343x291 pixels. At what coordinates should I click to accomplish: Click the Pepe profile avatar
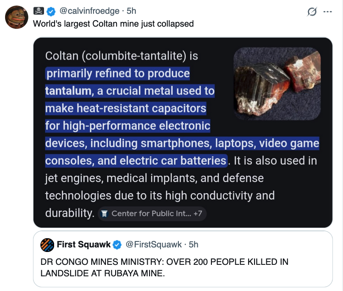16,18
